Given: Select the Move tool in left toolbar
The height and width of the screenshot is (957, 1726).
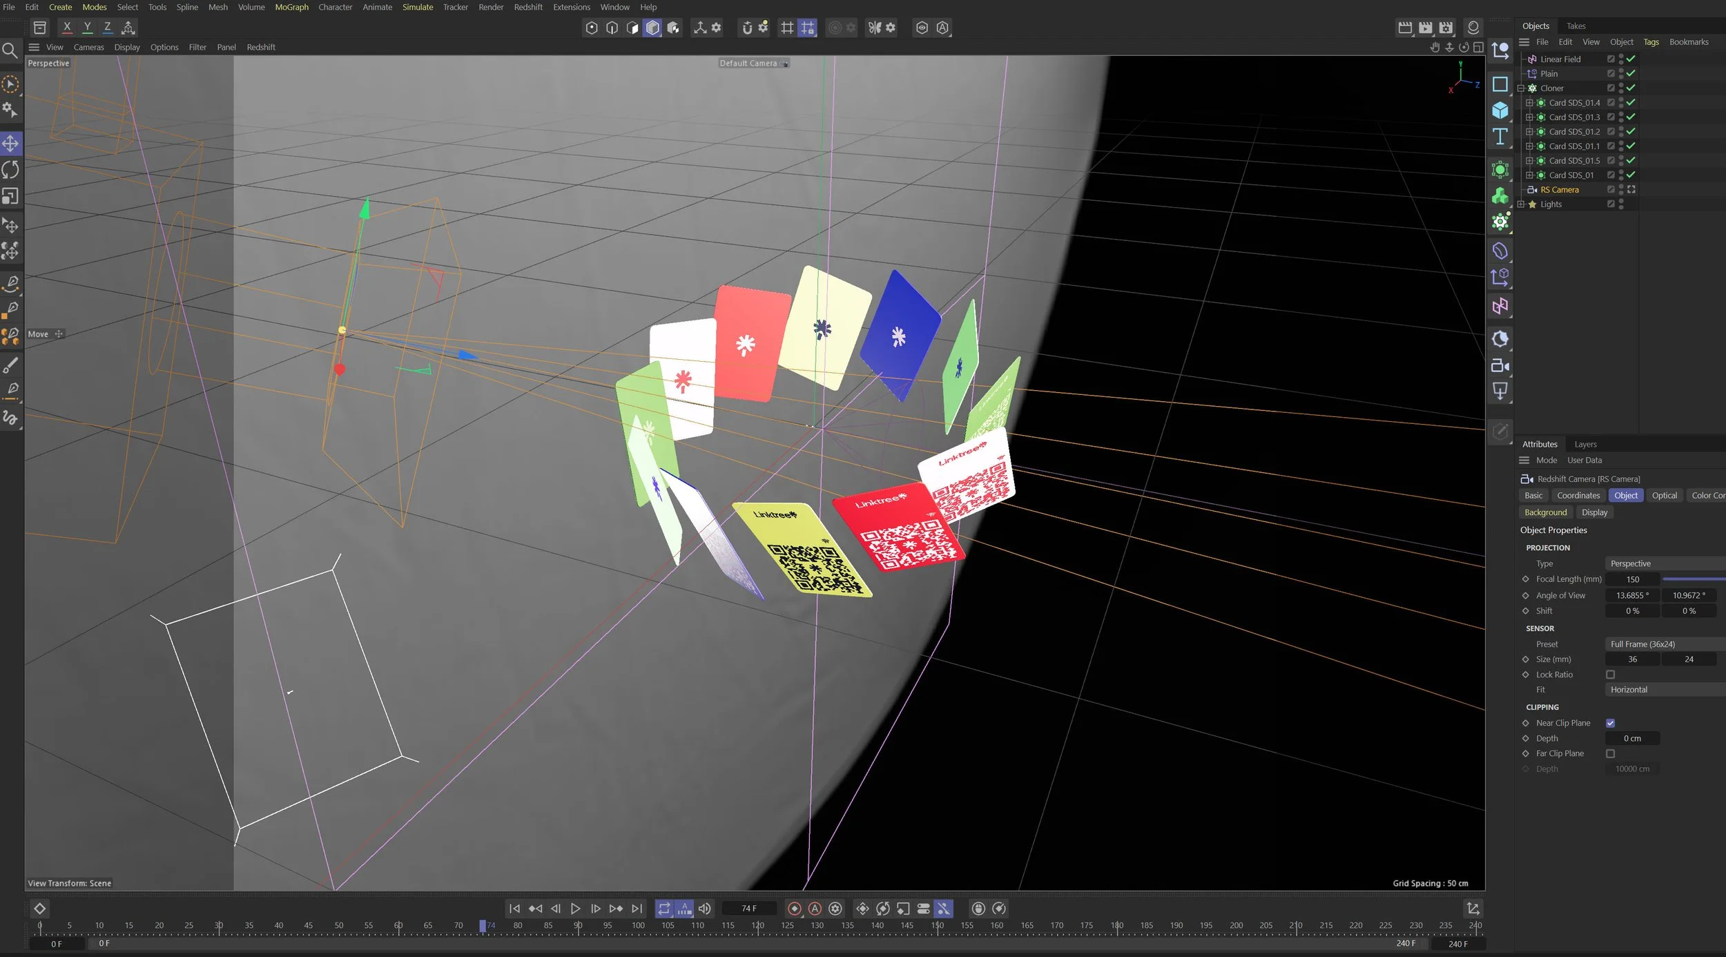Looking at the screenshot, I should [x=10, y=144].
